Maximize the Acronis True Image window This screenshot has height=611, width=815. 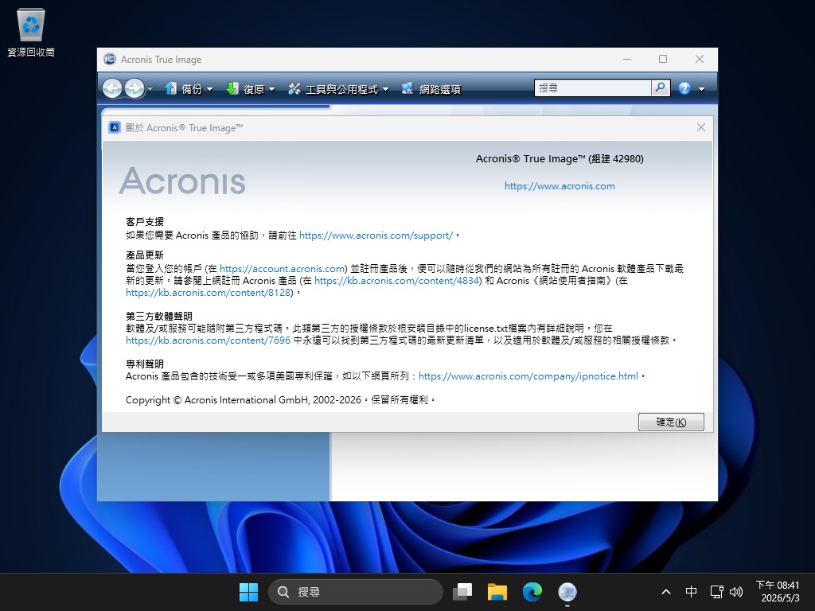[663, 59]
